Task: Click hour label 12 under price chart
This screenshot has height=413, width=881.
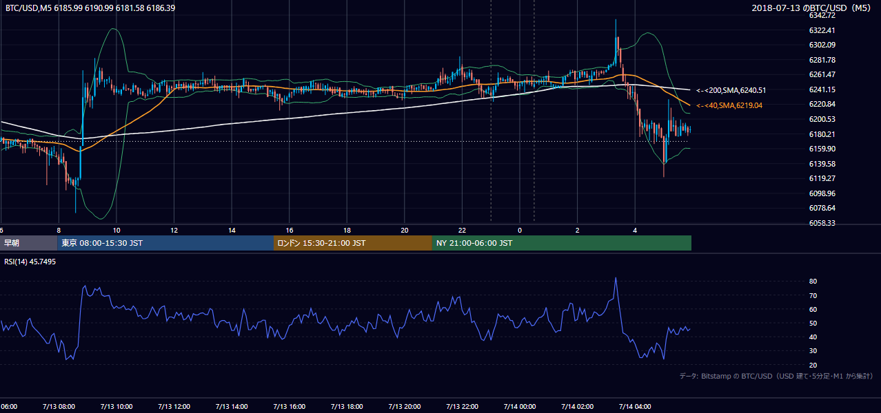Action: (174, 230)
